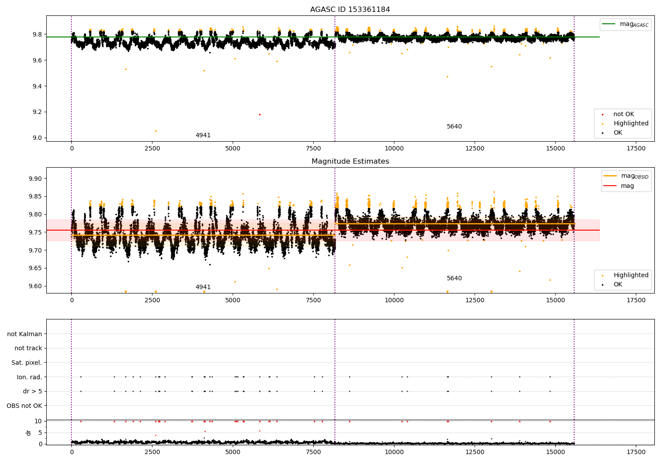Click the 9.60 y-axis tick in middle plot
Viewport: 661px width, 462px height.
coord(36,286)
